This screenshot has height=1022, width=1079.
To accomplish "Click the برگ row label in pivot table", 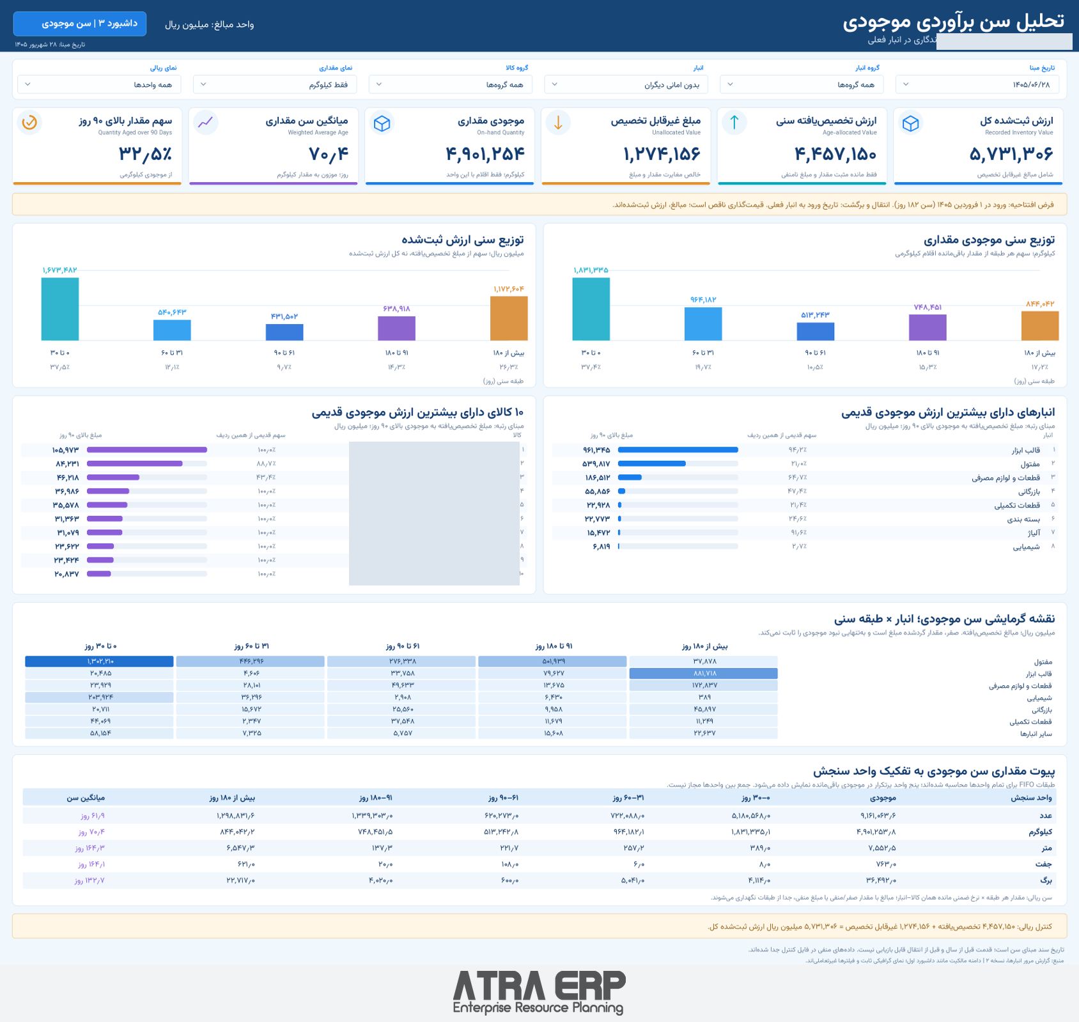I will click(1046, 880).
